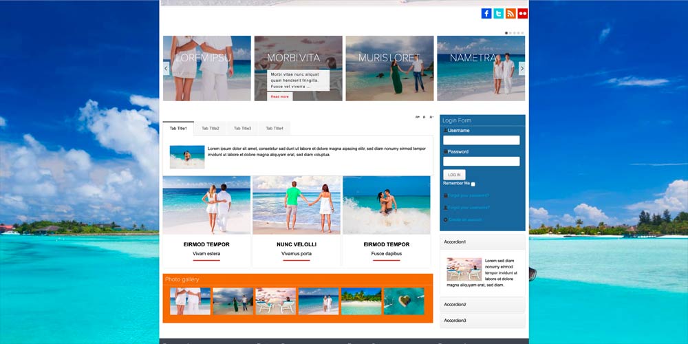
Task: Click the slideshow previous arrow
Action: 166,68
